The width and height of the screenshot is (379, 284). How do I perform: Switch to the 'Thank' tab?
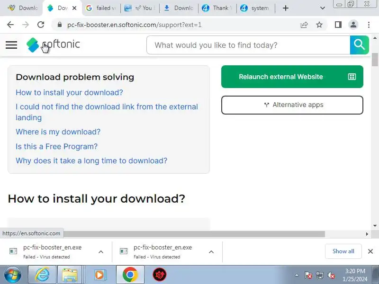217,8
